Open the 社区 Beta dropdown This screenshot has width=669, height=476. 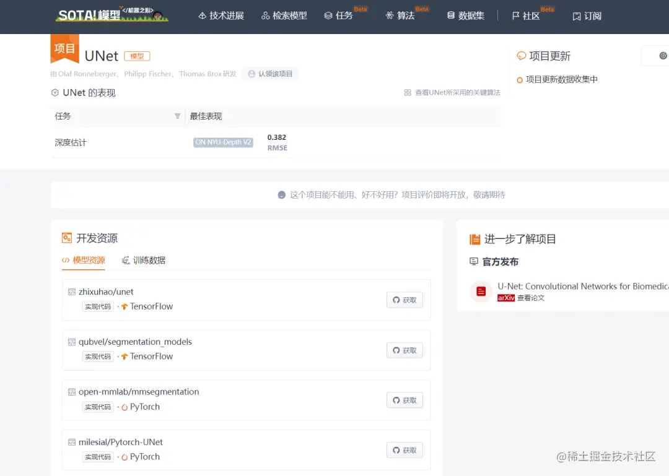pos(530,15)
